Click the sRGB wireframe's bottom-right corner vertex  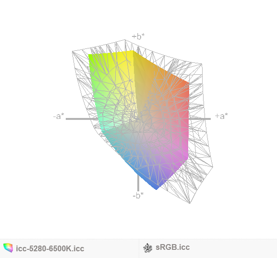tap(190, 203)
